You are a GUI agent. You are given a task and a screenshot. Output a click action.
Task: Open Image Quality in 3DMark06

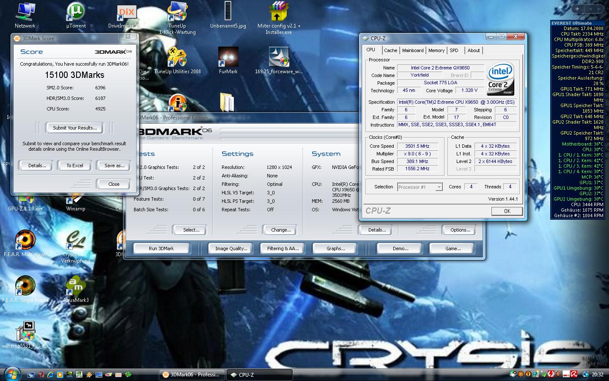[231, 248]
